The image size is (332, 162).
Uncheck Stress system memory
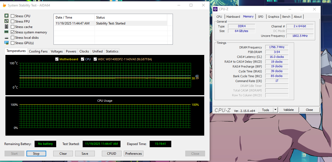(12, 32)
